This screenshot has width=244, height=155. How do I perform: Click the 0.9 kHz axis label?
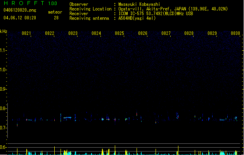coord(3,89)
